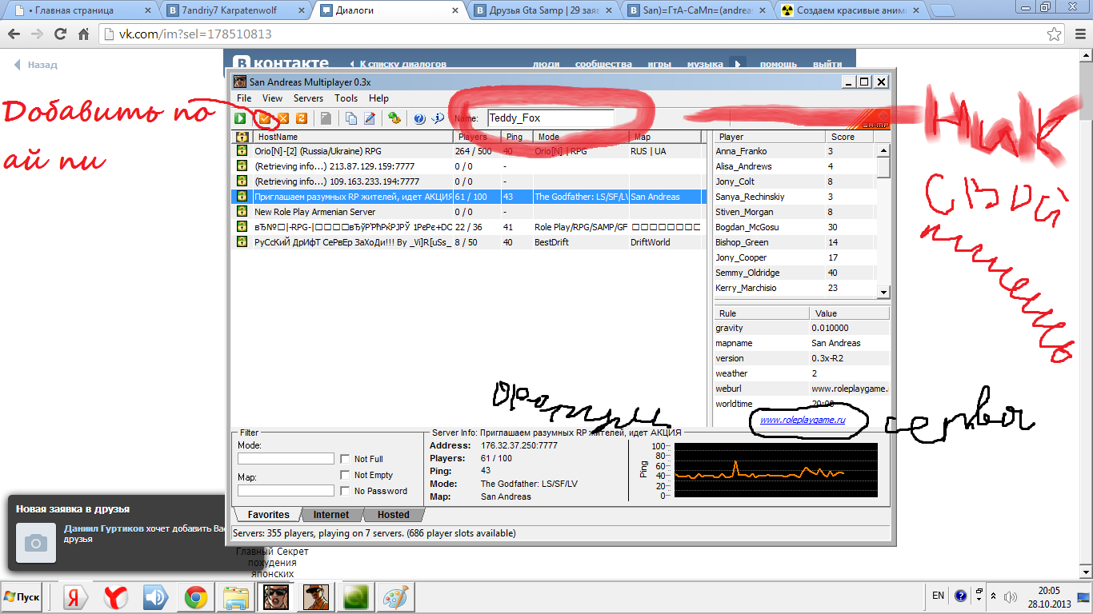This screenshot has width=1093, height=614.
Task: Click the Пуск start button
Action: coord(22,597)
